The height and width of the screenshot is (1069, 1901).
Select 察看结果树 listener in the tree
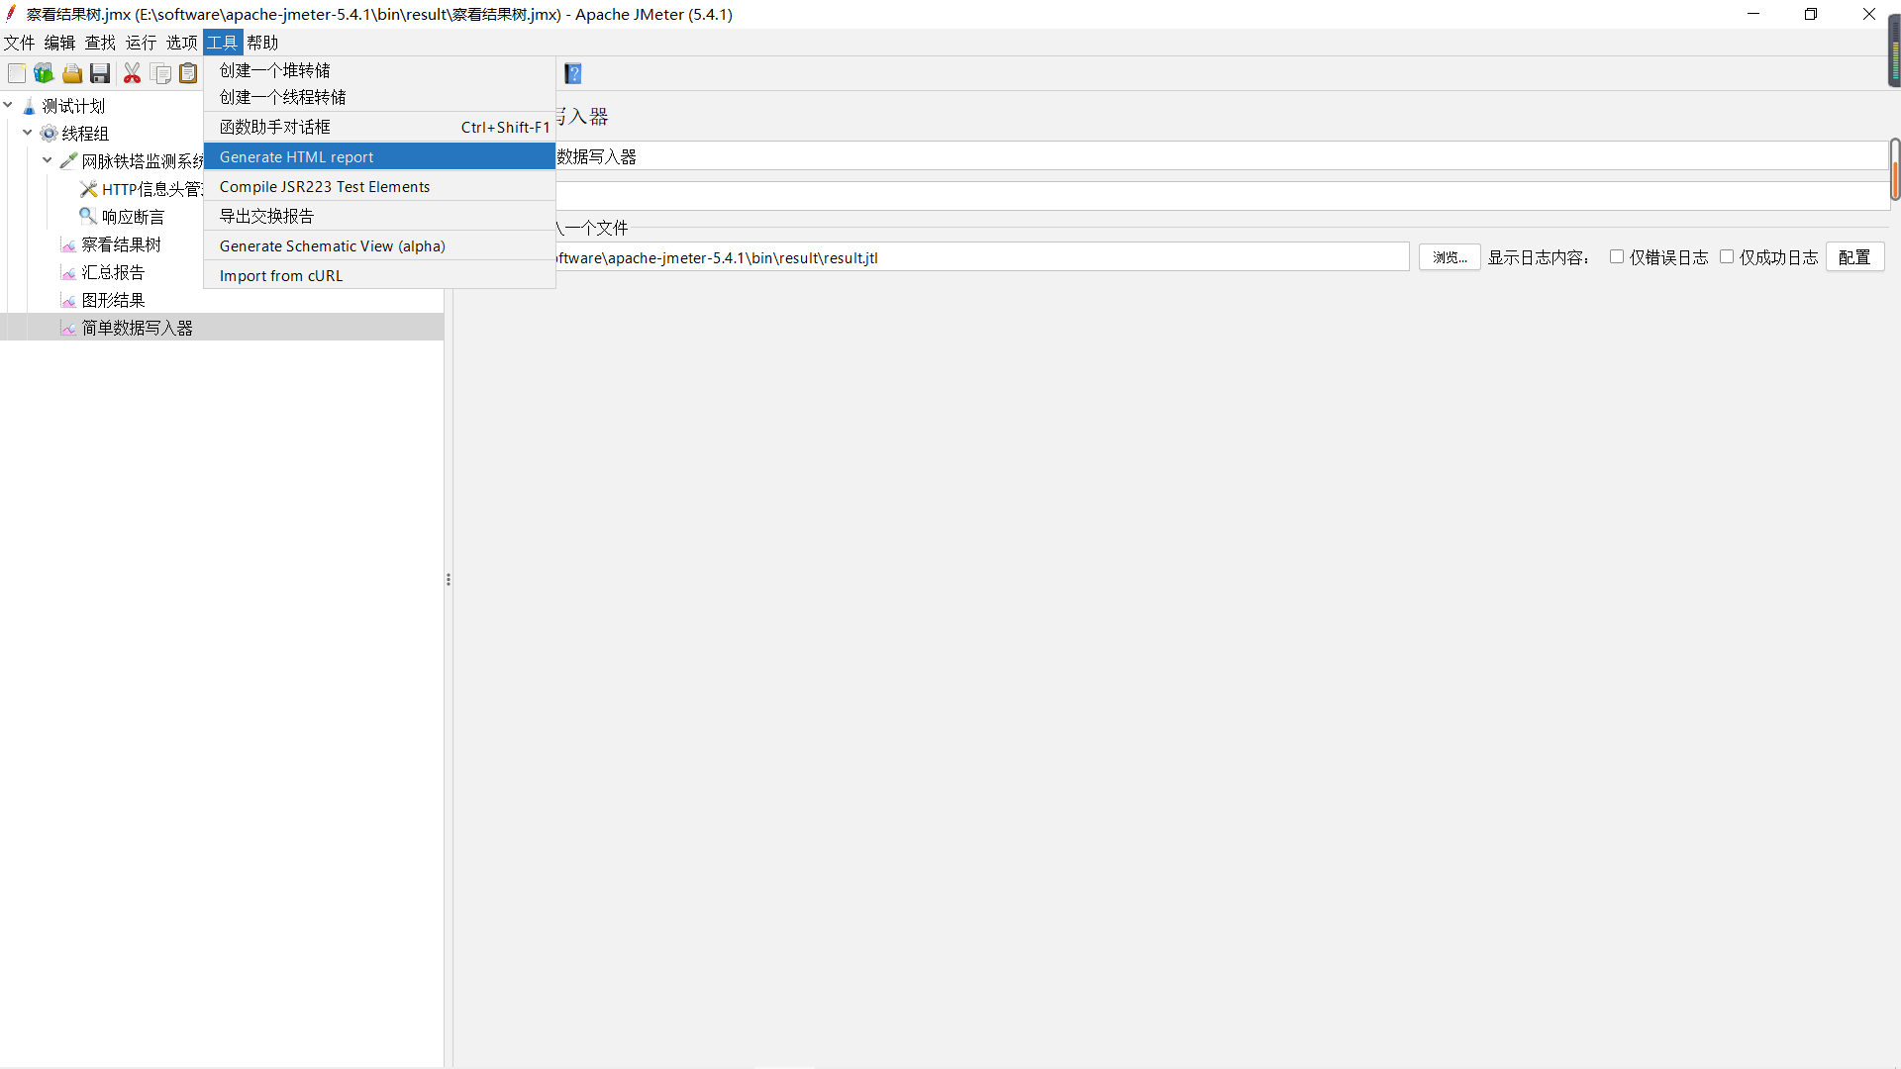click(x=121, y=244)
